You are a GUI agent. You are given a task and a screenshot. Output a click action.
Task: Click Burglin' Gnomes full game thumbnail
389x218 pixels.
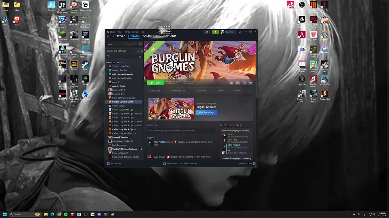171,109
